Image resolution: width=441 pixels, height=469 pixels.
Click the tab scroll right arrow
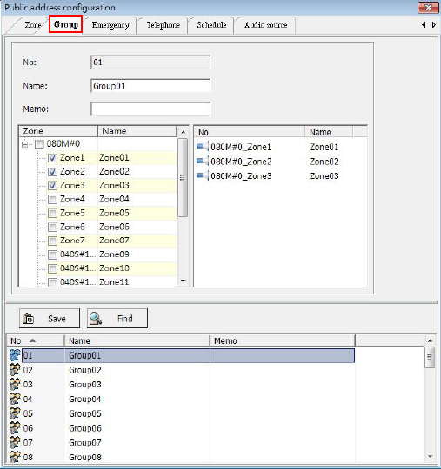433,25
